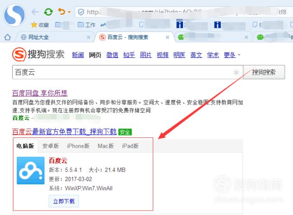Click the 立即下载 button
The image size is (293, 215).
pyautogui.click(x=64, y=201)
